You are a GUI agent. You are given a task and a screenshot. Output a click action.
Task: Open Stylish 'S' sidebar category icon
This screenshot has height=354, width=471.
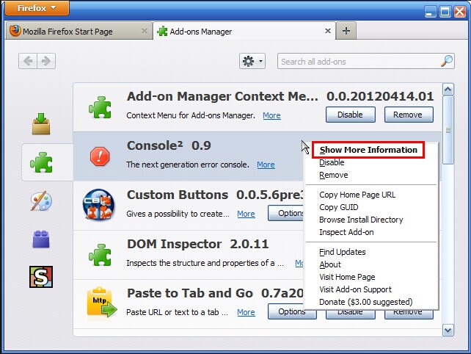41,277
